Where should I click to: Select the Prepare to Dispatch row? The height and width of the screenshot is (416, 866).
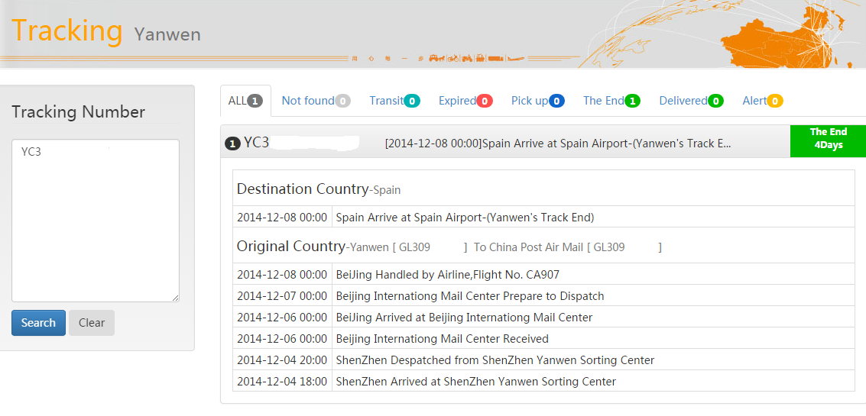coord(543,295)
